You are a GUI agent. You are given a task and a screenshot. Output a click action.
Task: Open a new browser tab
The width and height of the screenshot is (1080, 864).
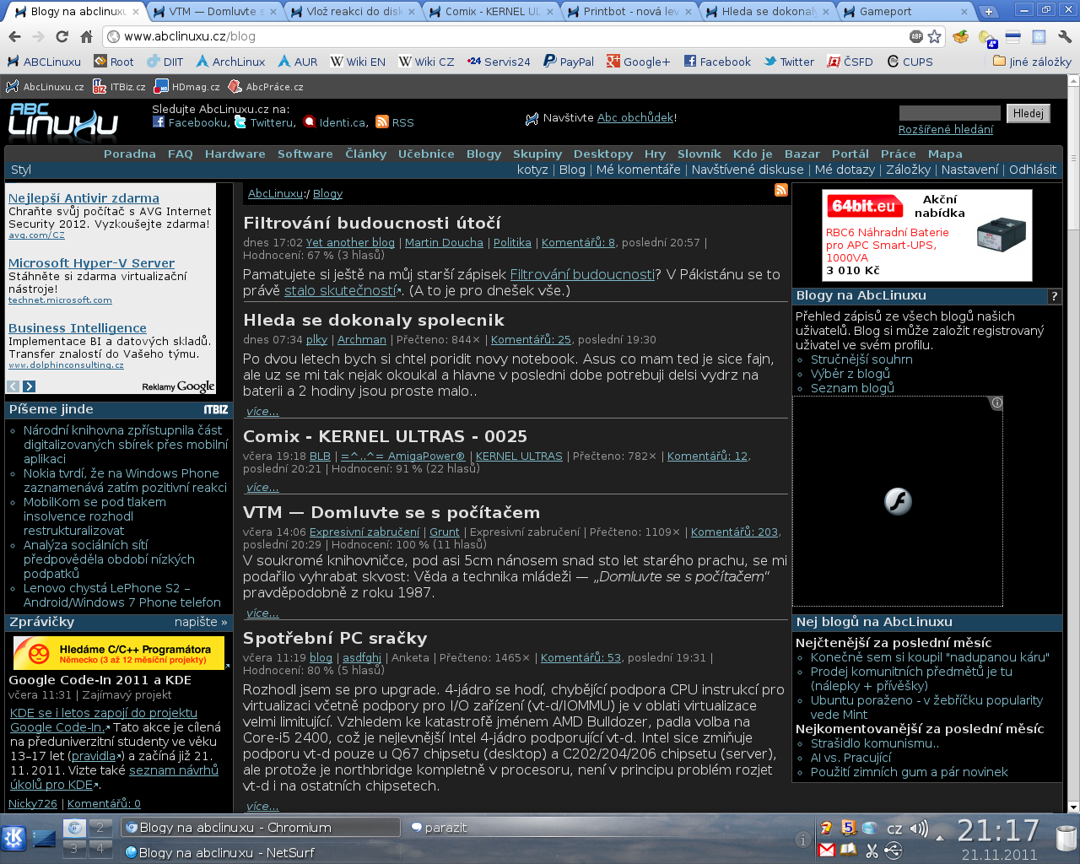(988, 11)
